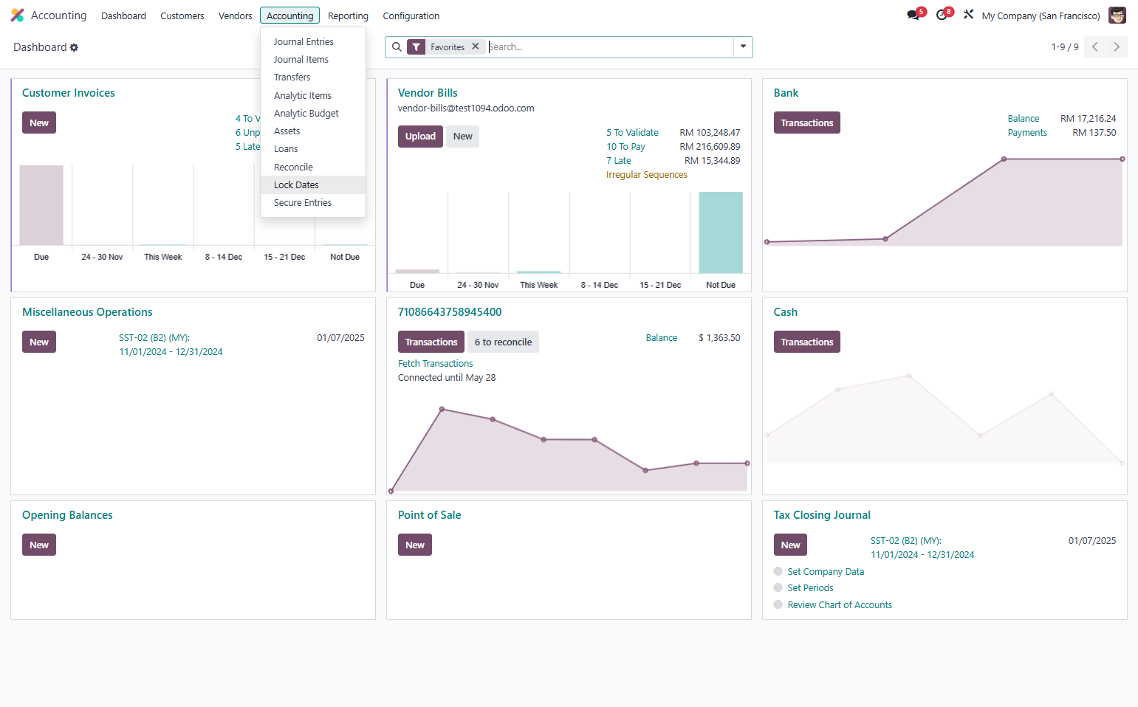Open Analytic Items menu entry
Image resolution: width=1138 pixels, height=707 pixels.
pyautogui.click(x=313, y=96)
